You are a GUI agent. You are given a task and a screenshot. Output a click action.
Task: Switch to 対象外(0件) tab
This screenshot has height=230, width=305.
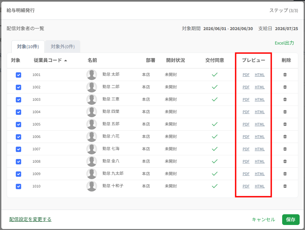point(62,47)
